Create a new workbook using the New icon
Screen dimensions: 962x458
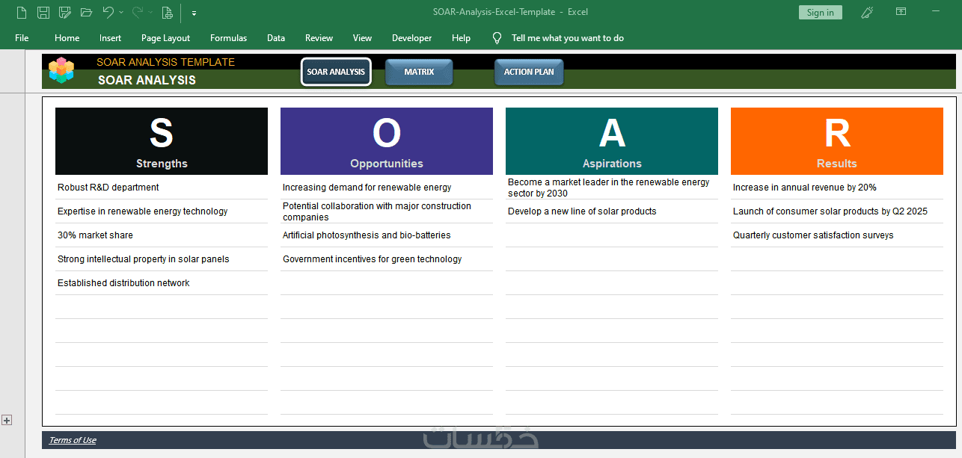pos(22,12)
